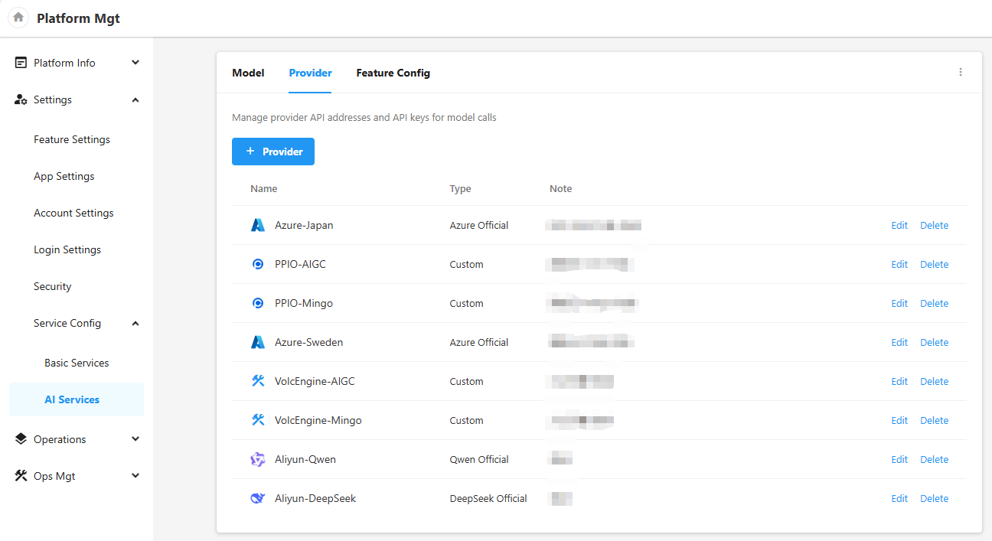Screen dimensions: 992x541
Task: Collapse the Service Config submenu
Action: click(x=135, y=324)
